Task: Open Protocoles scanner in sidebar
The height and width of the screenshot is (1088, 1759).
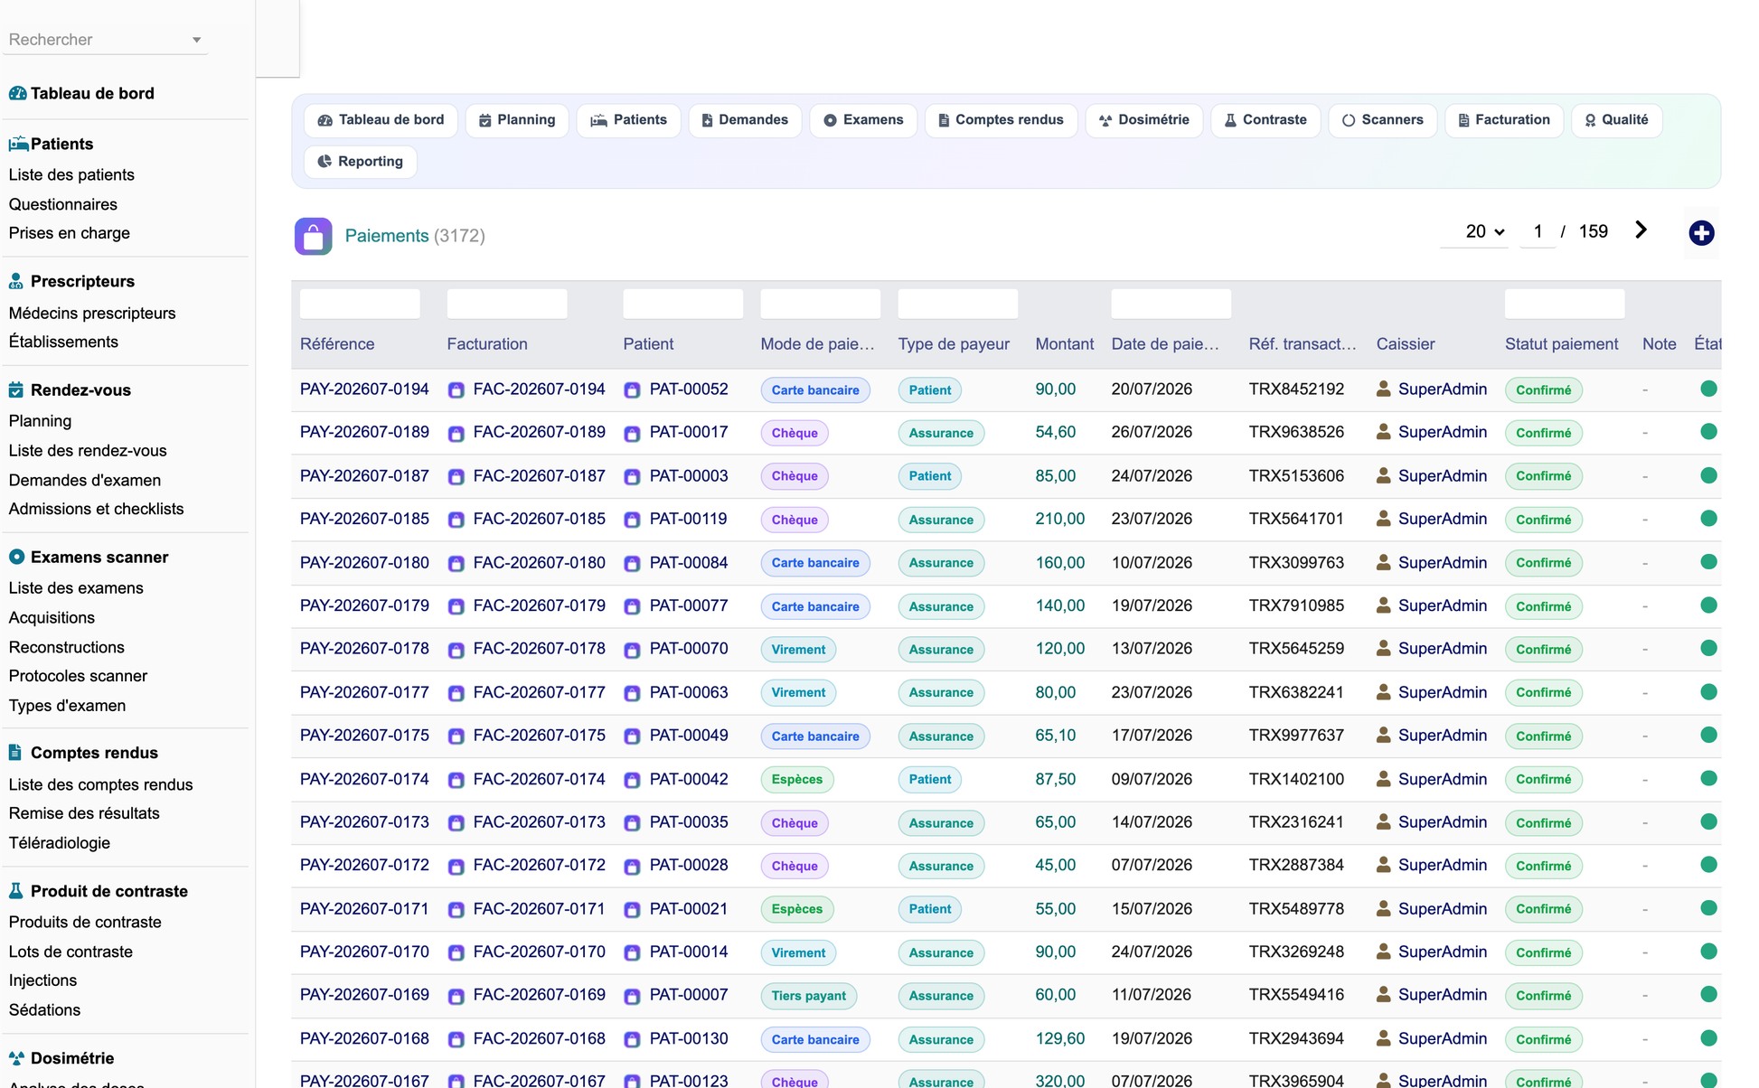Action: [x=78, y=676]
